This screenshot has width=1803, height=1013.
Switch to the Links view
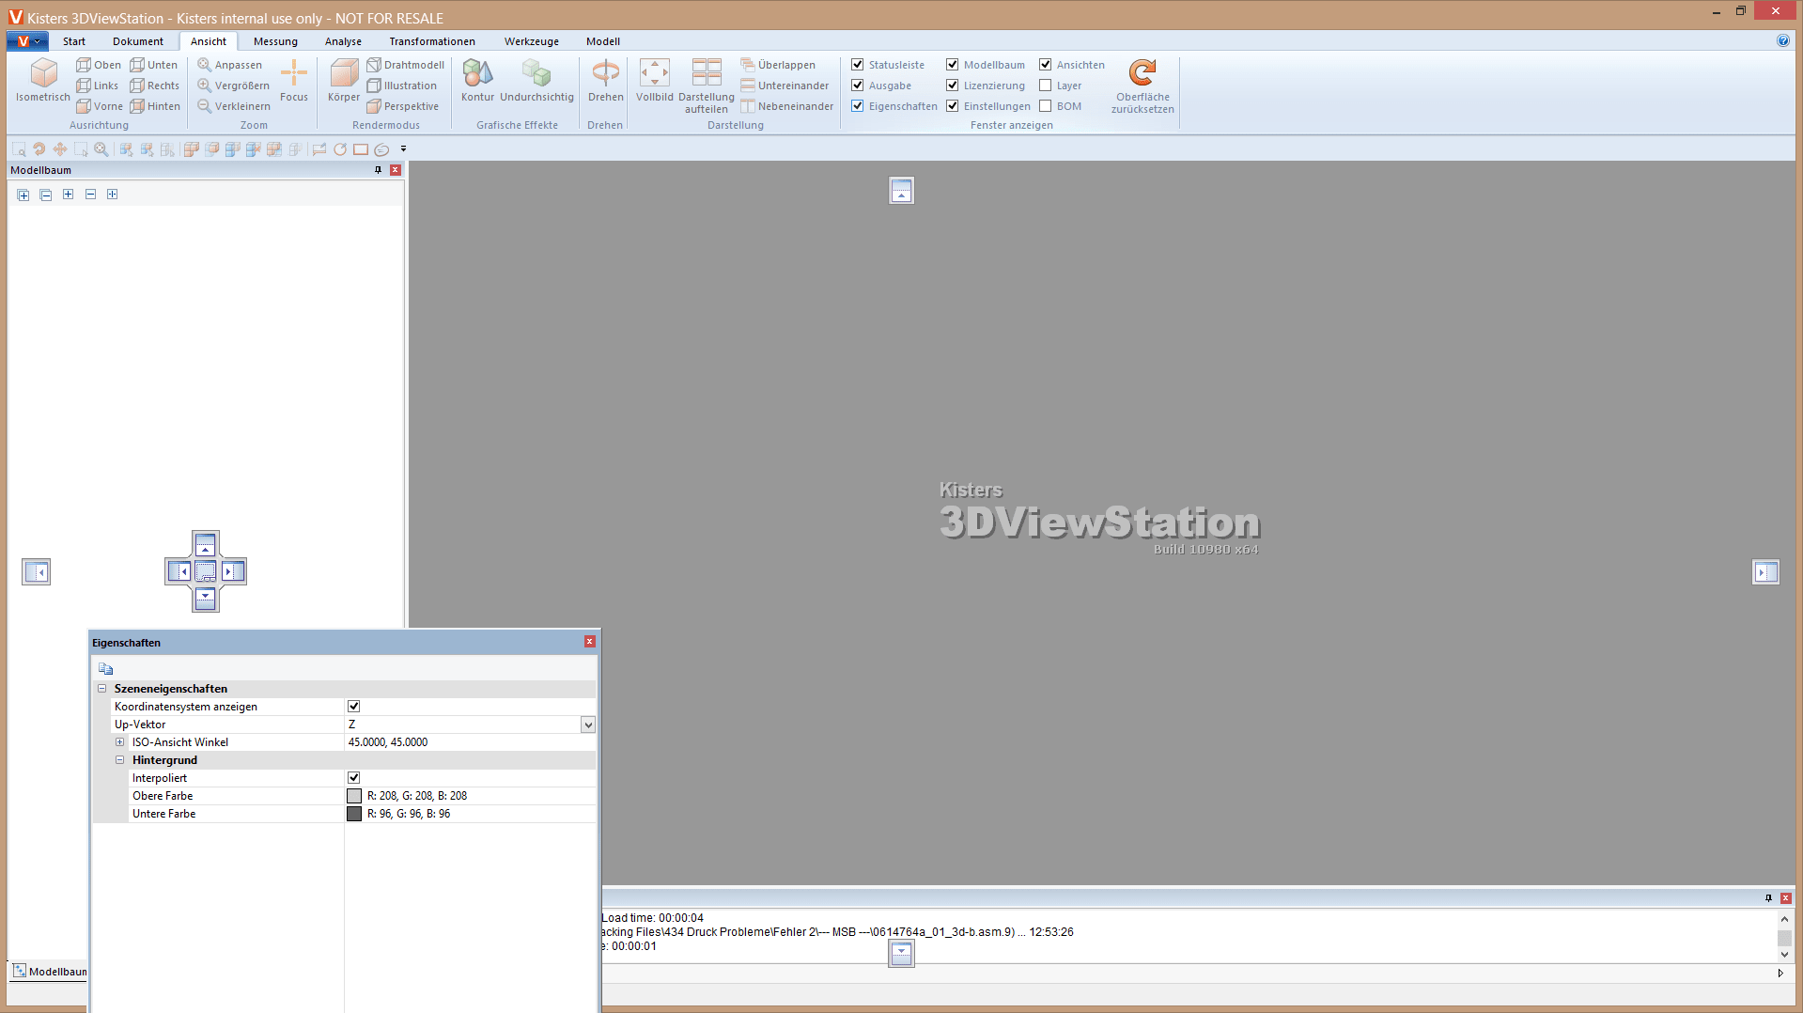point(98,86)
